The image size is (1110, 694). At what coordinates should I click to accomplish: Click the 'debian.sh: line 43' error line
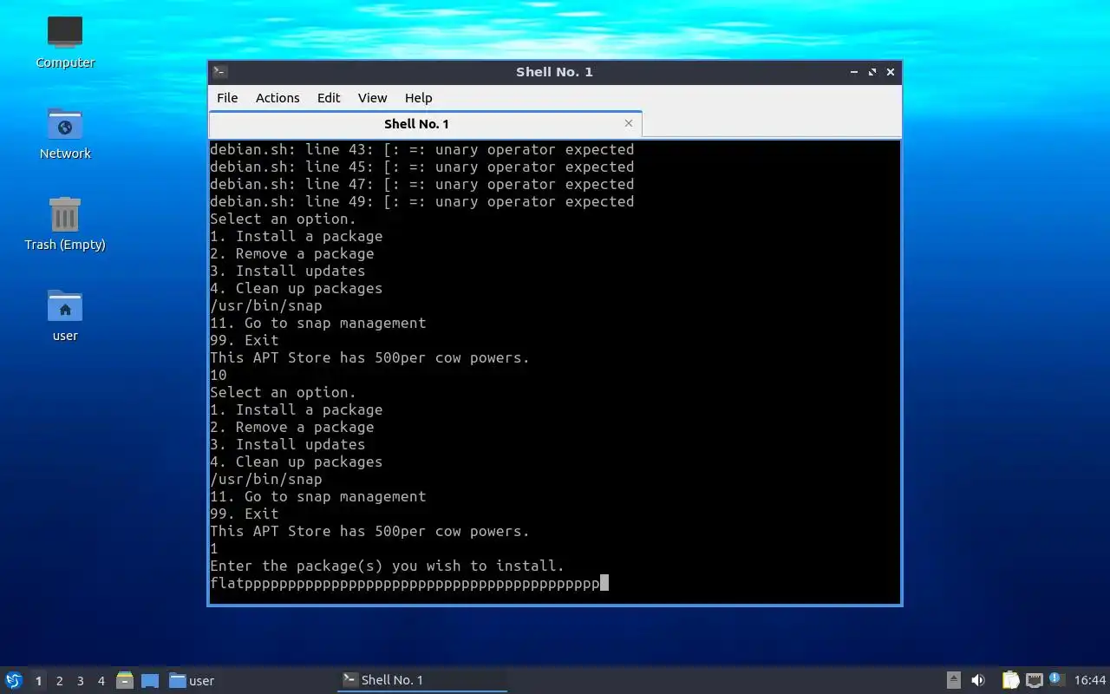click(422, 149)
